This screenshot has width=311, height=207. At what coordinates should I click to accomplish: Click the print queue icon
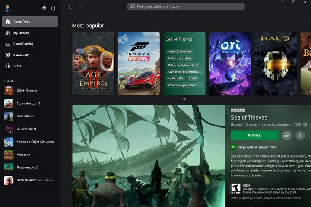pos(44,8)
